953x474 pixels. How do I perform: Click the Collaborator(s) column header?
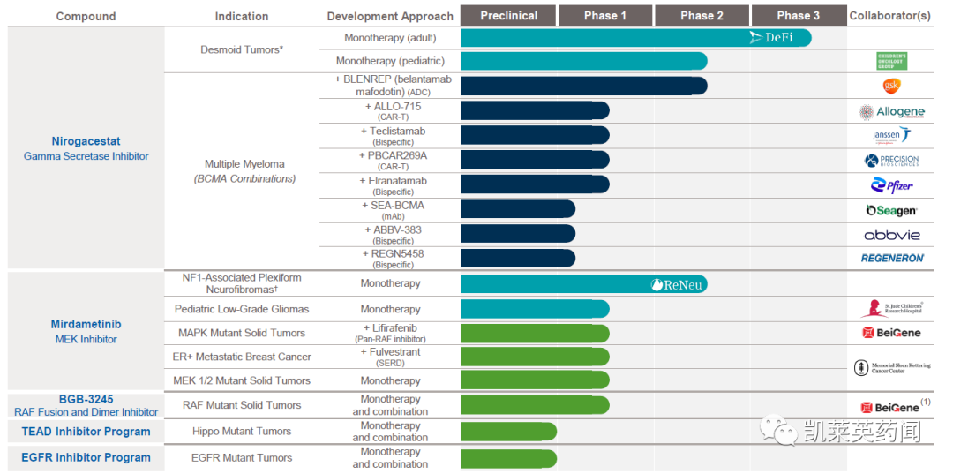[889, 17]
